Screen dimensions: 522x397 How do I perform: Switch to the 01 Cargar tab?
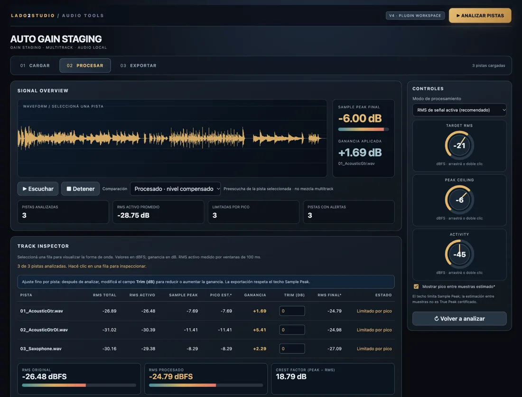click(35, 66)
